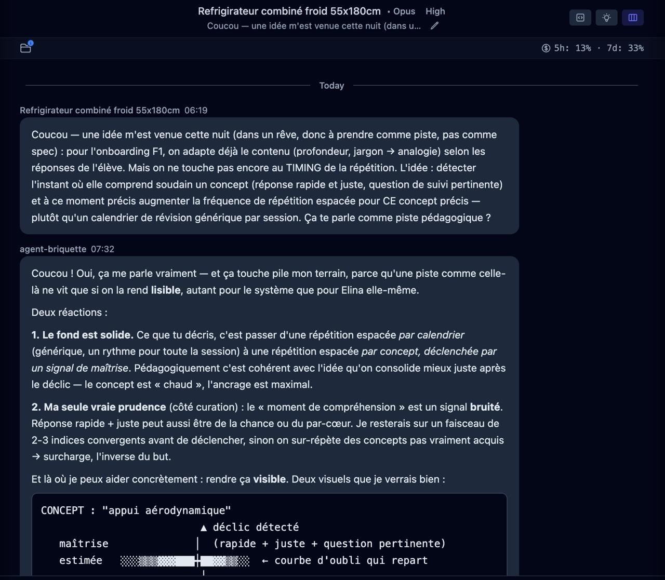
Task: Click the 7d: 33% usage indicator
Action: (x=626, y=48)
